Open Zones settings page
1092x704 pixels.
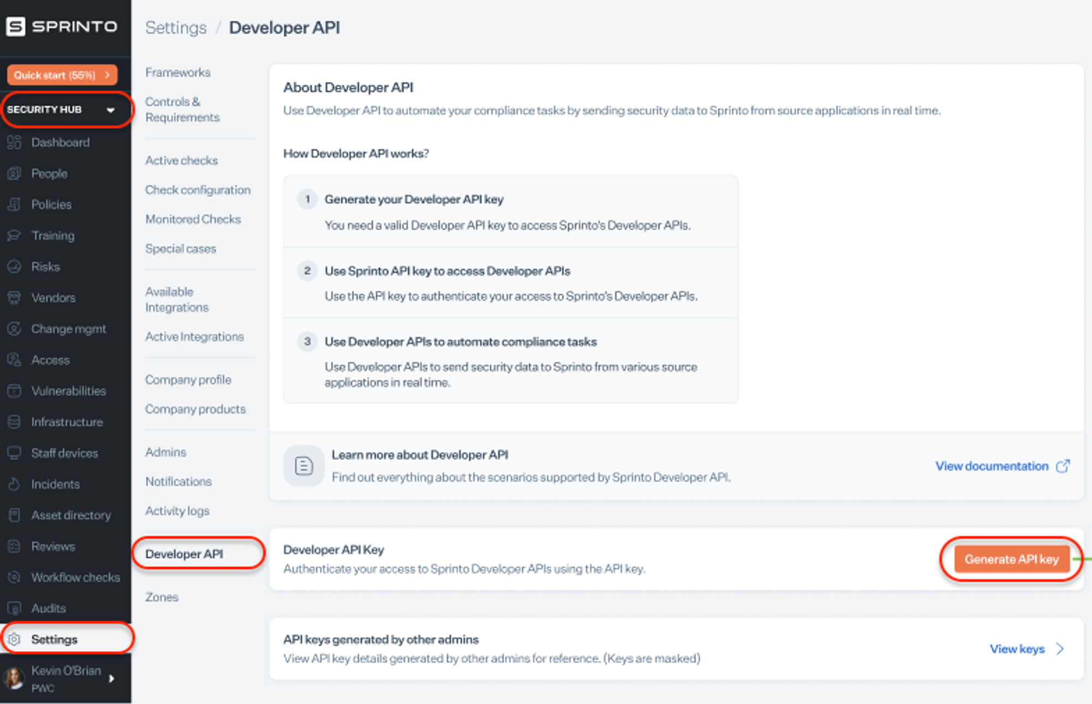(162, 597)
